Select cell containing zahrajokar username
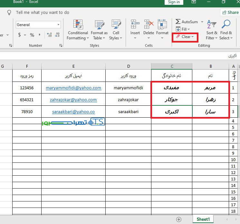The image size is (240, 224). coord(129,100)
